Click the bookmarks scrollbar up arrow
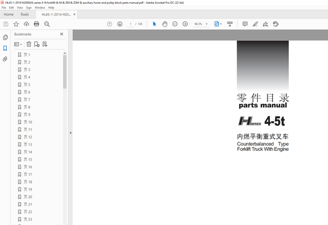The image size is (328, 225). [65, 53]
